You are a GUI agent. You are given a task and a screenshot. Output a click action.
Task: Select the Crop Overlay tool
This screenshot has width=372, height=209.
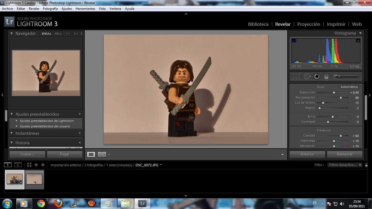pyautogui.click(x=296, y=76)
